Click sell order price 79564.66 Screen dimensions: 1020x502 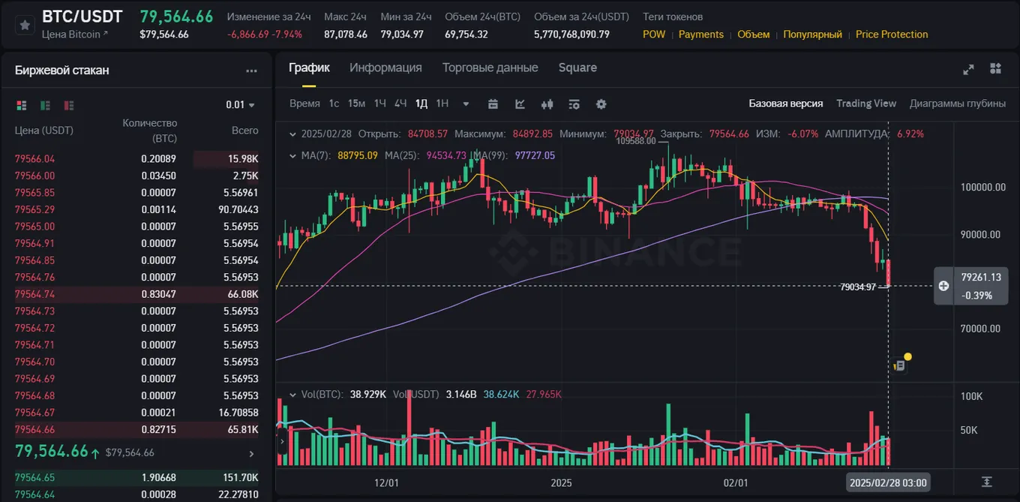point(34,429)
